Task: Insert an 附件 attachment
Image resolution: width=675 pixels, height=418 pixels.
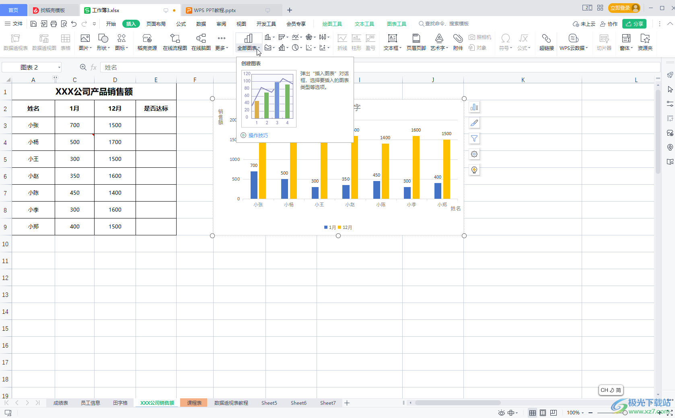Action: 458,42
